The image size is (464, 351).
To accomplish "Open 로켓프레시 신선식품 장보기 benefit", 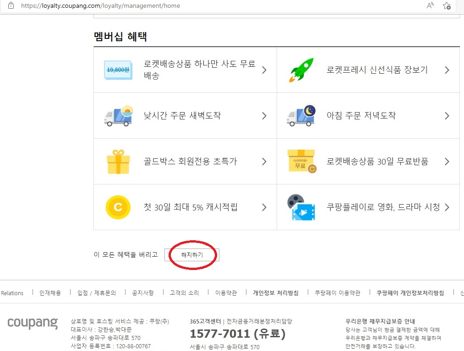I will [368, 70].
